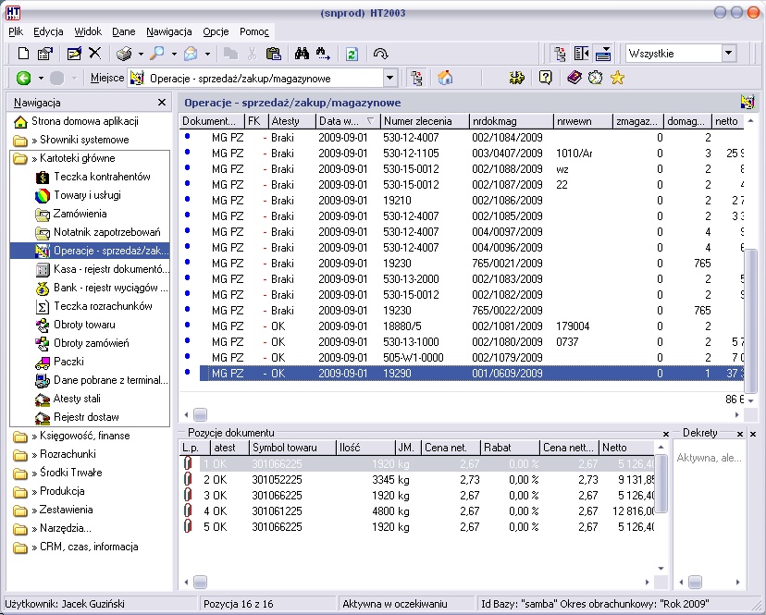Close the Pozycje dokumentu panel
Image resolution: width=766 pixels, height=615 pixels.
click(x=666, y=434)
